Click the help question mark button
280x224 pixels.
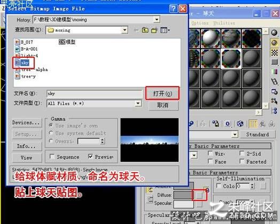[173, 9]
